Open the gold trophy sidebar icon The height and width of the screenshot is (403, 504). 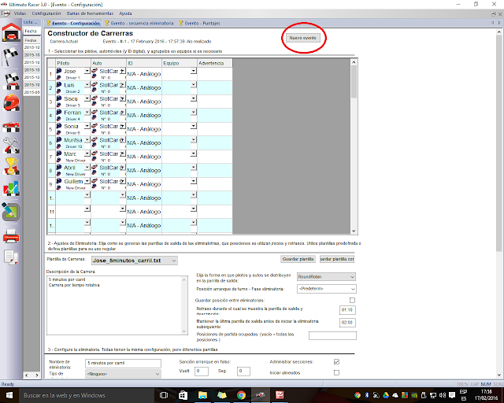(11, 166)
